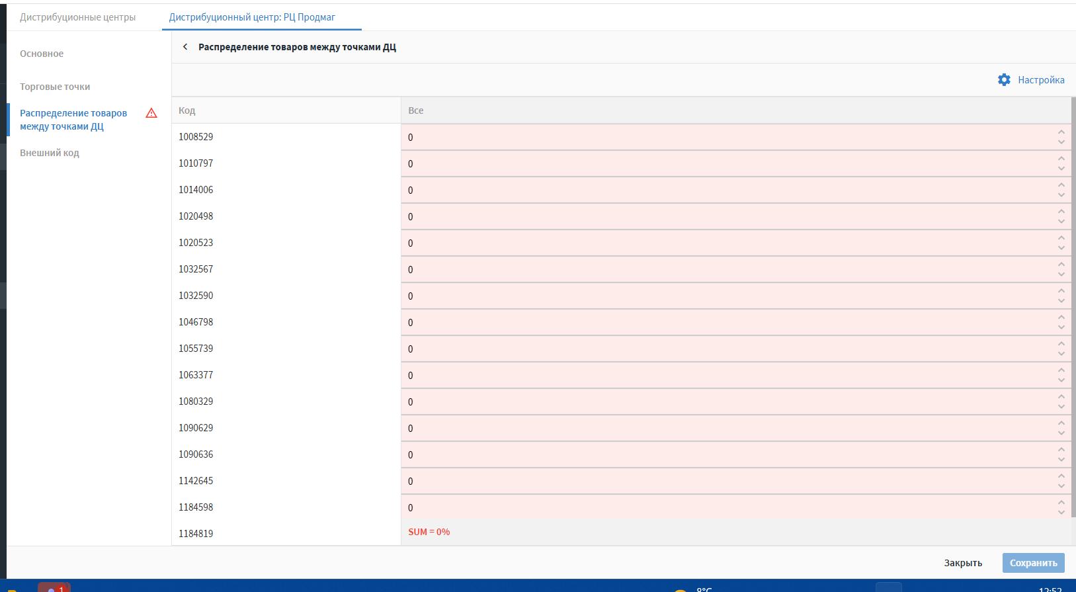Click the value field for code 1014006
The width and height of the screenshot is (1076, 592).
(x=727, y=190)
